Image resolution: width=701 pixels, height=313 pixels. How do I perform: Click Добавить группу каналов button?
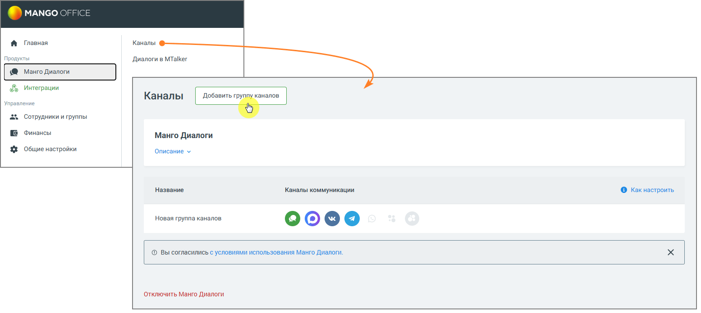coord(241,96)
